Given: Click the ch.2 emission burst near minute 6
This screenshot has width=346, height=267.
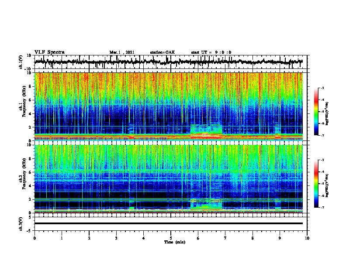Looking at the screenshot, I should pyautogui.click(x=206, y=204).
